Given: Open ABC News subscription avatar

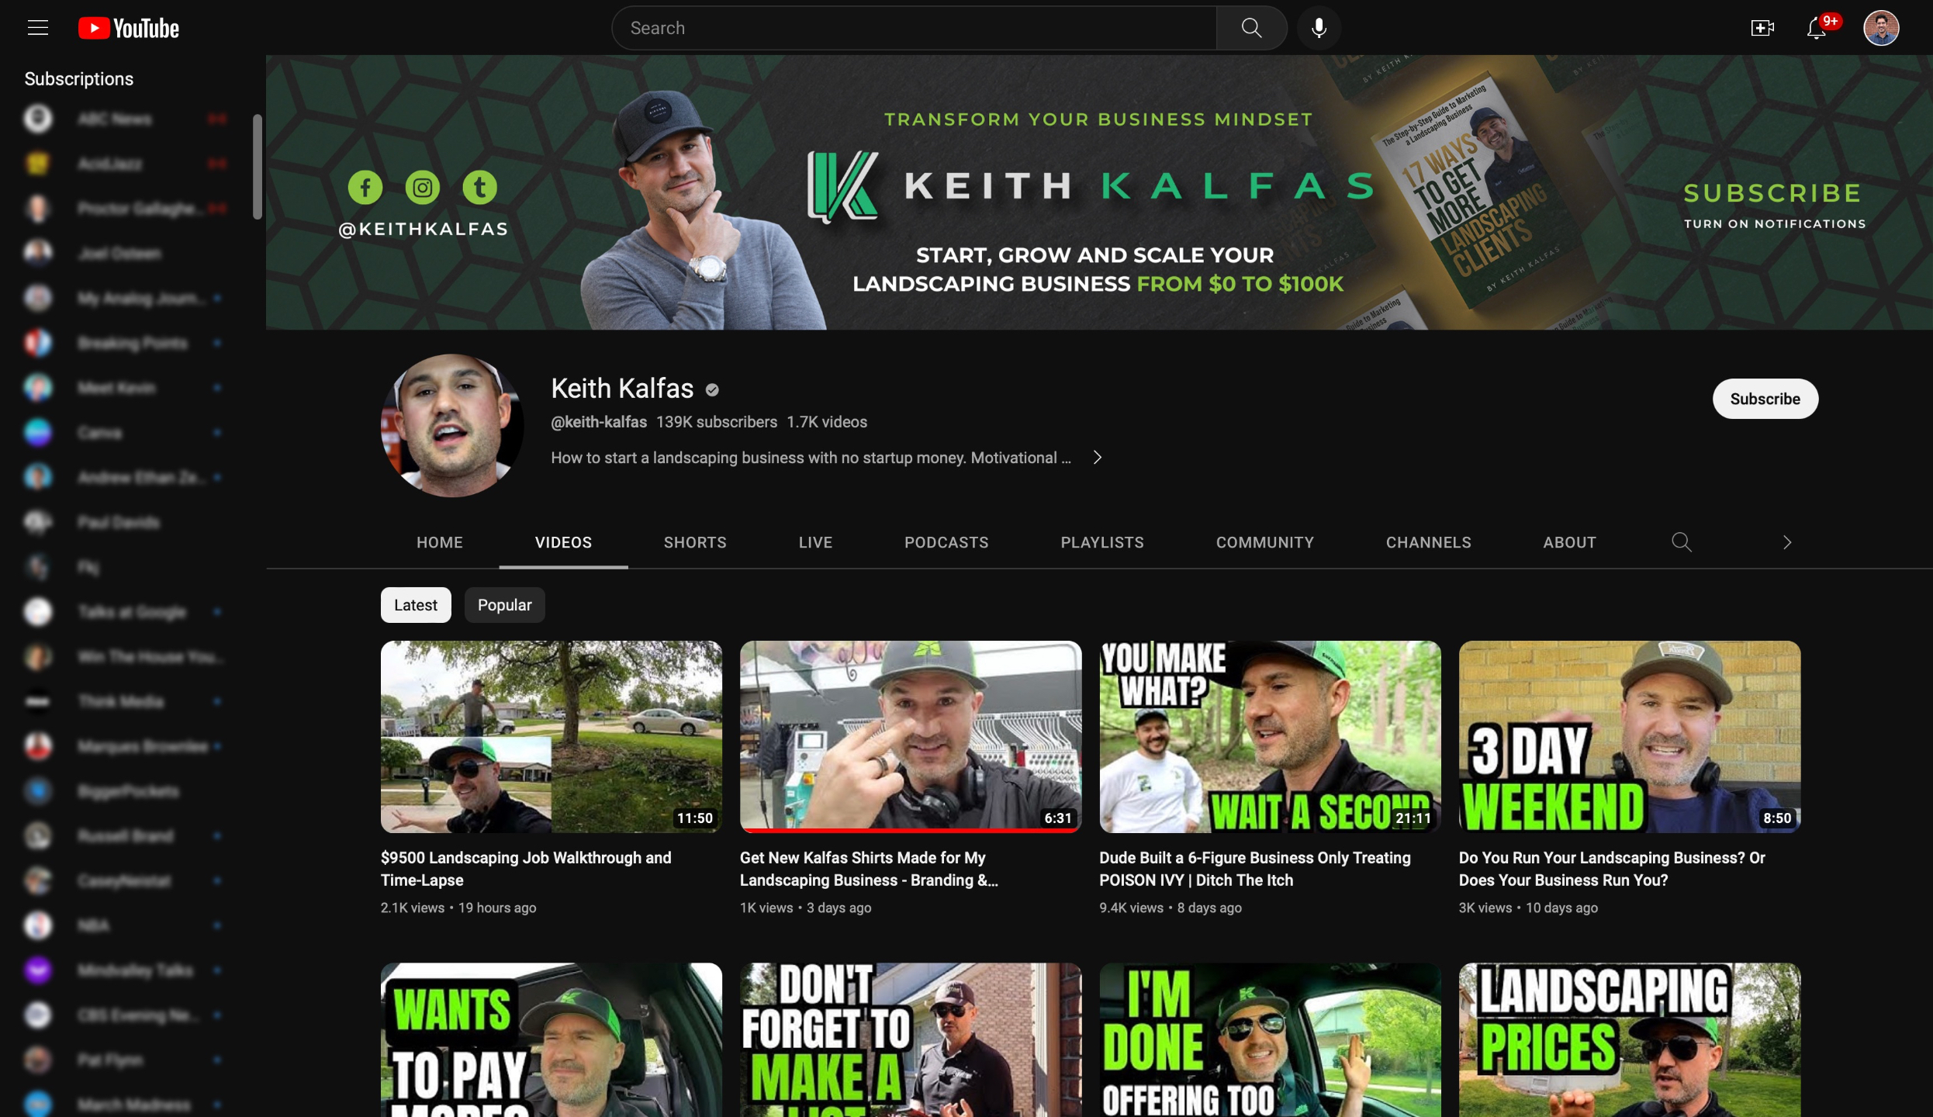Looking at the screenshot, I should [37, 119].
